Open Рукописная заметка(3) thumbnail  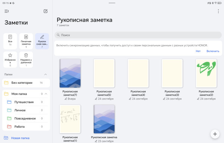coord(172,73)
